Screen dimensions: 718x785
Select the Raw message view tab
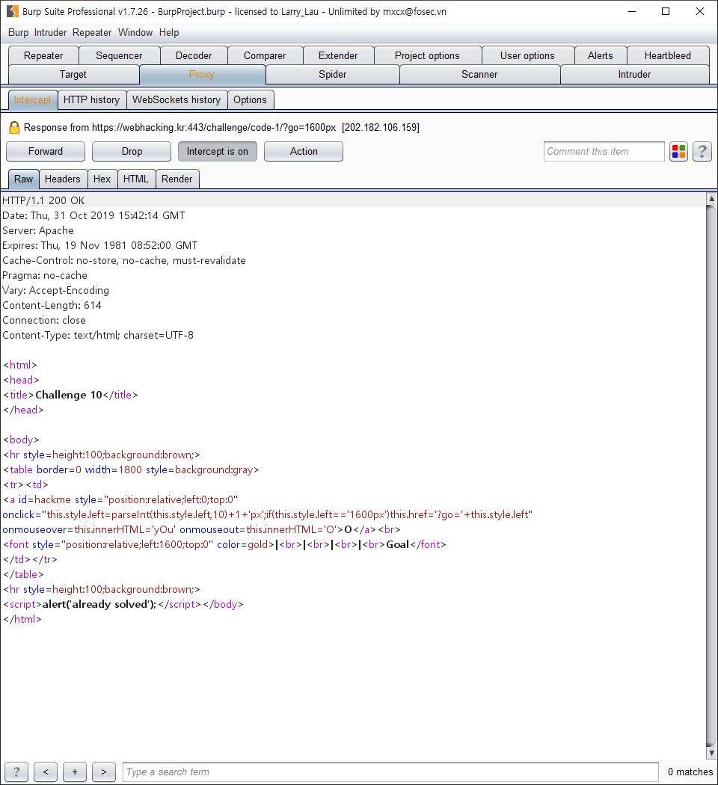pos(23,179)
